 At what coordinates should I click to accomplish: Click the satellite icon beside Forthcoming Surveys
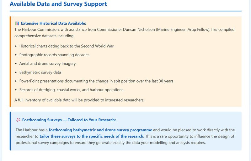tap(18, 120)
